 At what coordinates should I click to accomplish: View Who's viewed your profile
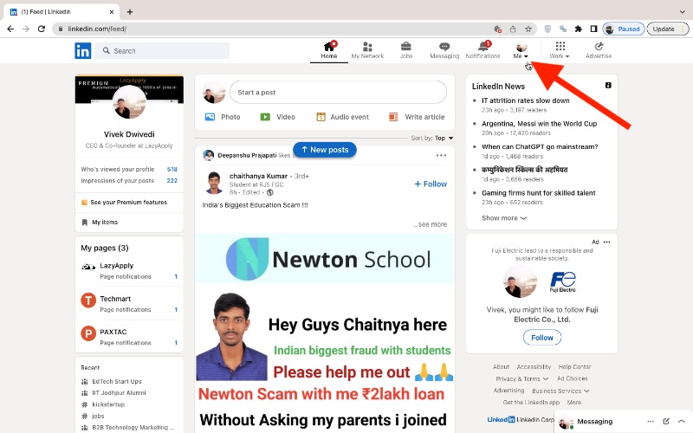point(129,169)
